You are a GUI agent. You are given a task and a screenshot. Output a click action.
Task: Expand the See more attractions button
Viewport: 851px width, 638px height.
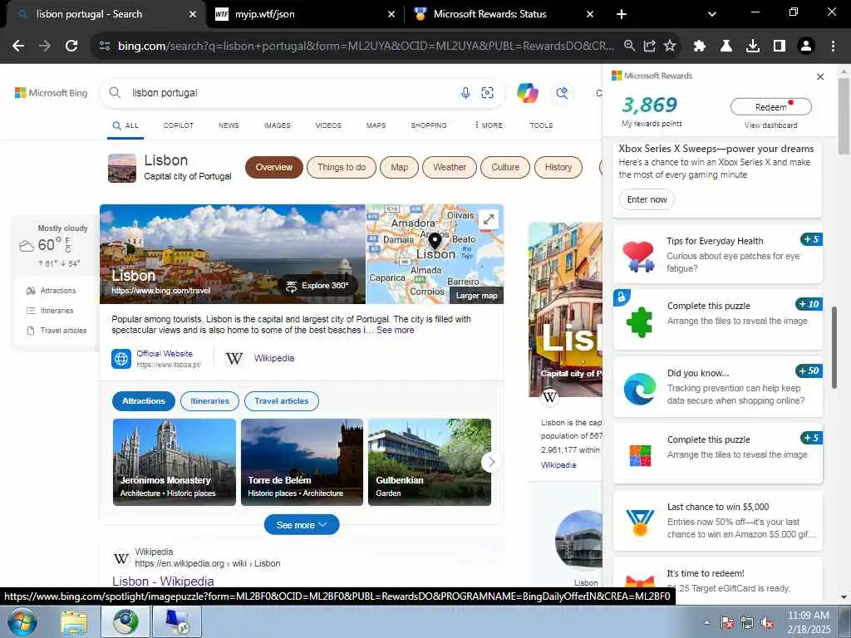(302, 525)
